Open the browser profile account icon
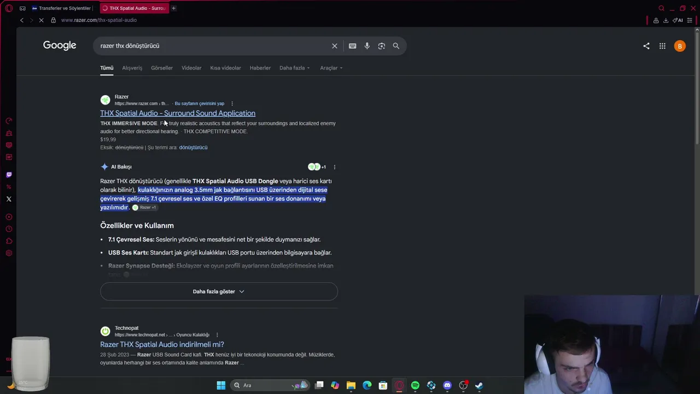Screen dimensions: 700x394 pos(656,20)
